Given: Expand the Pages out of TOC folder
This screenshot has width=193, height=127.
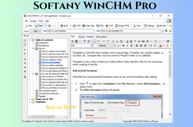Looking at the screenshot, I should [30, 99].
